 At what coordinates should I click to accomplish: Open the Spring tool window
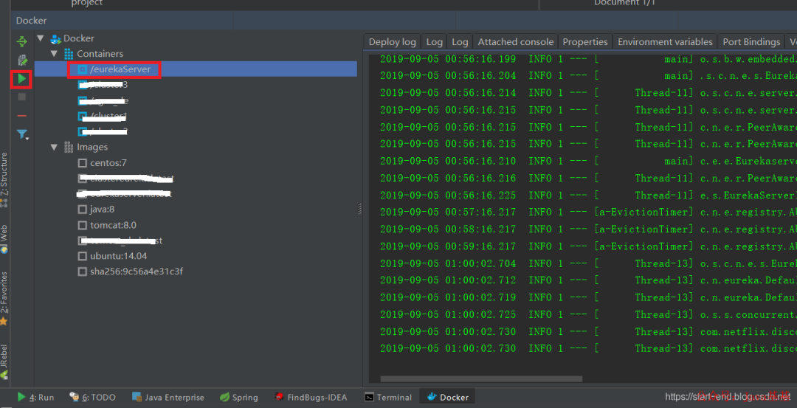239,398
